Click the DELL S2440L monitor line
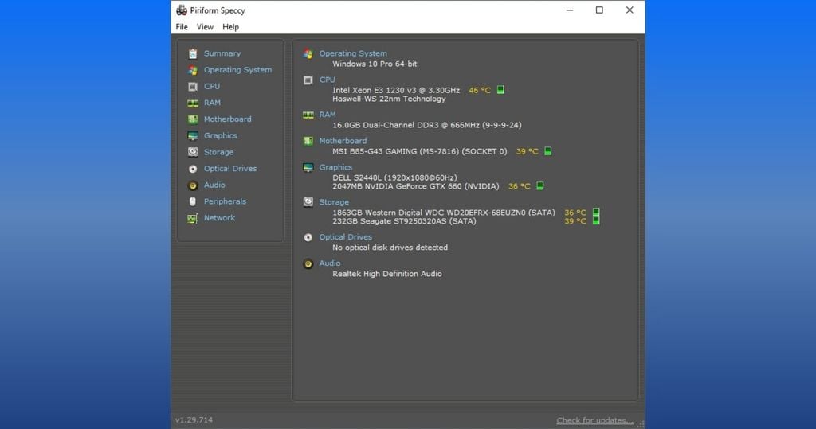Viewport: 816px width, 429px height. [394, 177]
